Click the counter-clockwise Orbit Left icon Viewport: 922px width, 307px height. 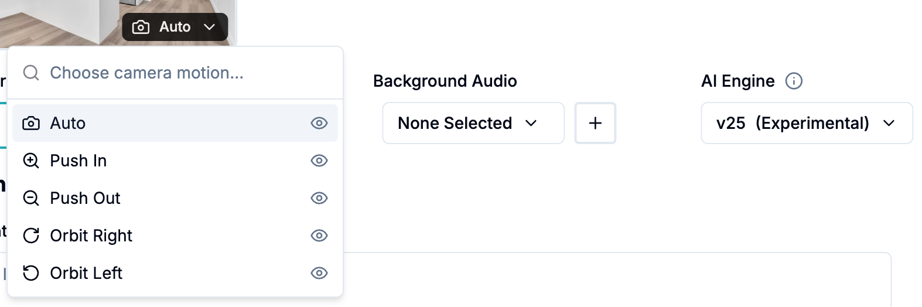31,274
